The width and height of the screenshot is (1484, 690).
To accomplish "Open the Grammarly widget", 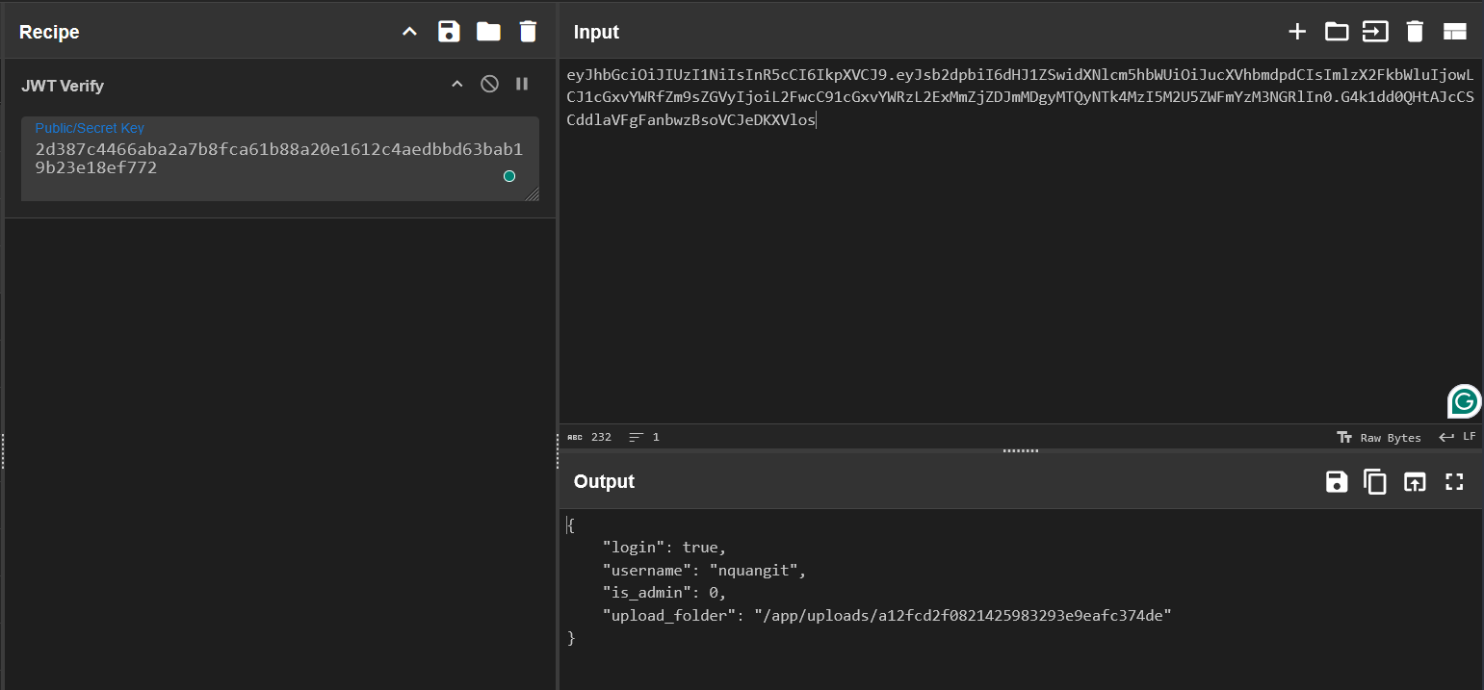I will coord(1464,401).
